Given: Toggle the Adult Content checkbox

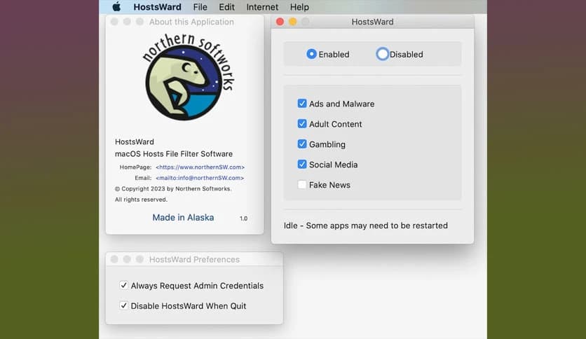Looking at the screenshot, I should pyautogui.click(x=302, y=124).
